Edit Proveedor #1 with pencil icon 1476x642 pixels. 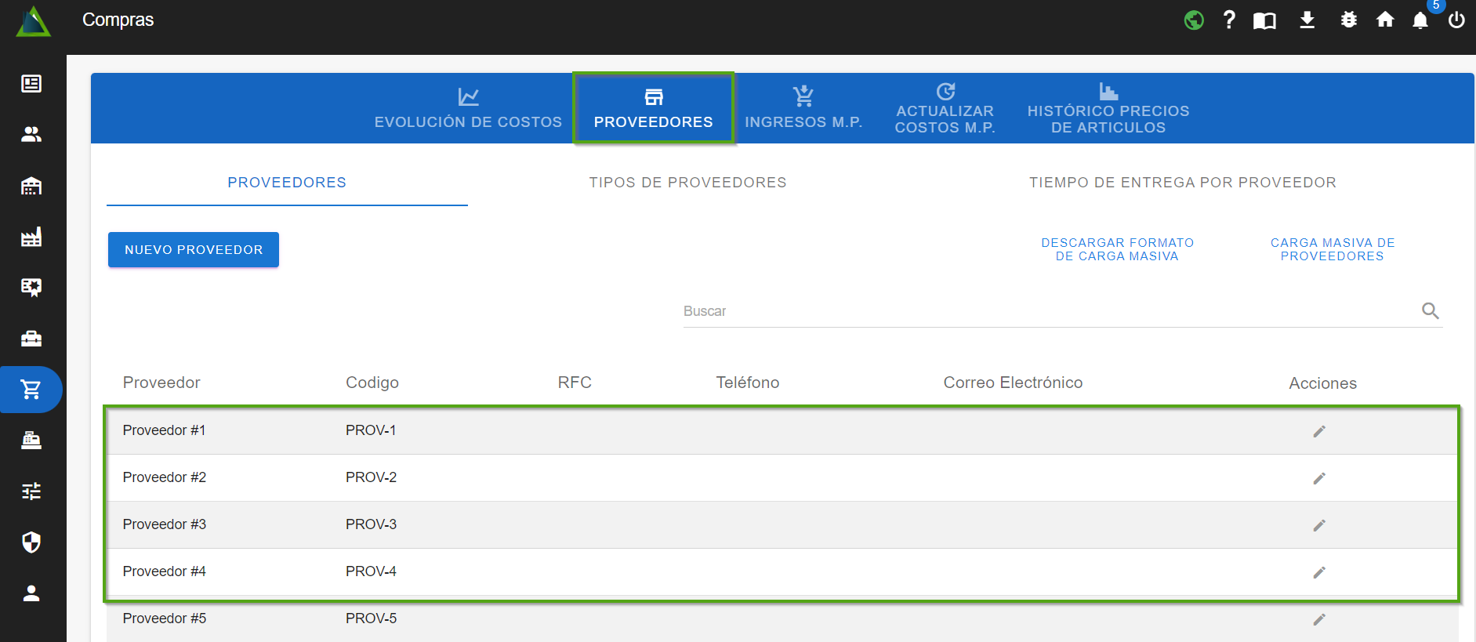click(x=1319, y=431)
